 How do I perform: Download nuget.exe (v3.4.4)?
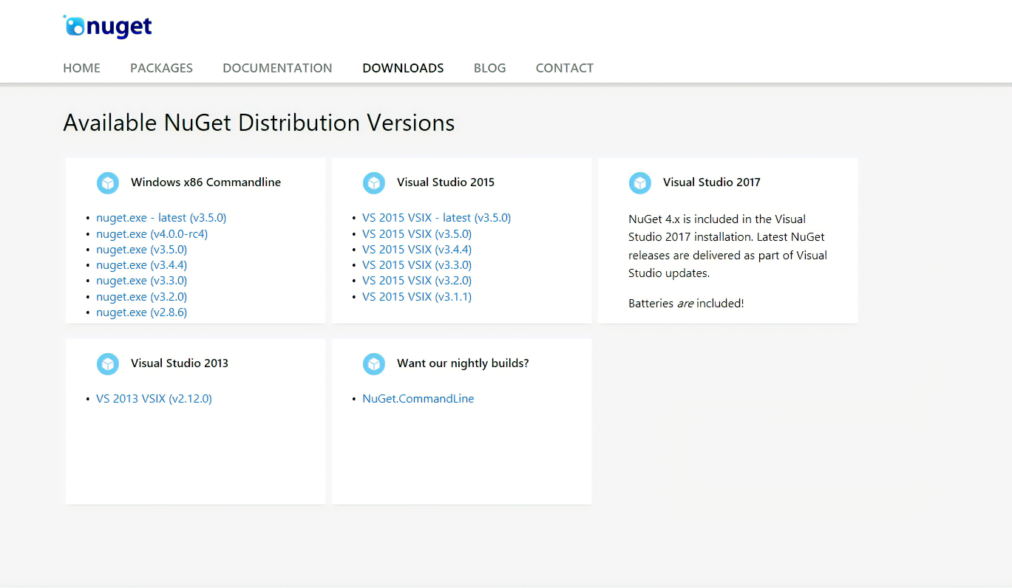[141, 265]
